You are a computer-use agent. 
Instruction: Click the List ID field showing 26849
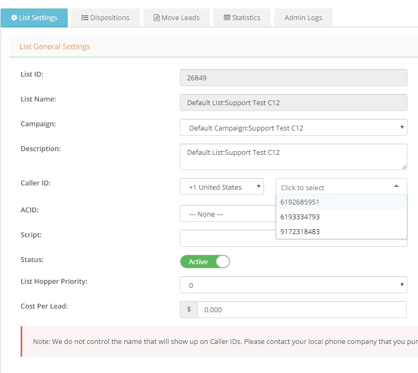294,78
